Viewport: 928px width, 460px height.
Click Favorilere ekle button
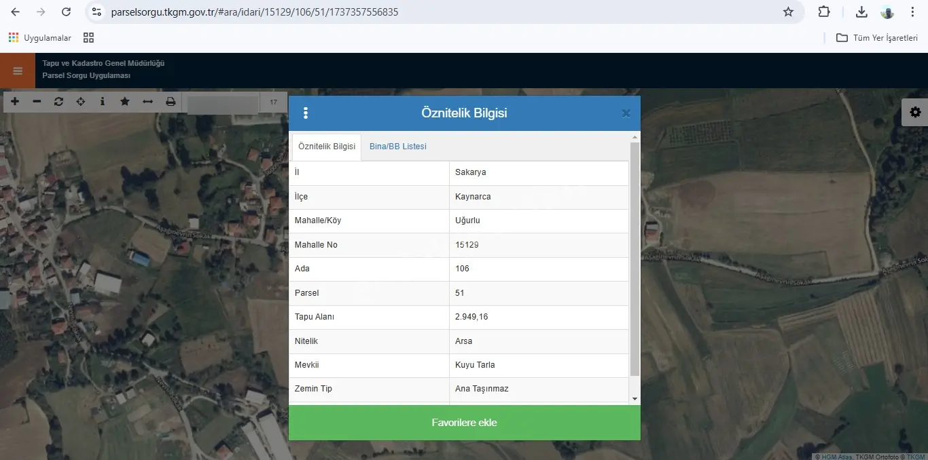[x=465, y=423]
